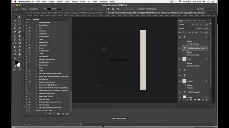Select the Hand tool
This screenshot has height=128, width=229.
pos(19,54)
